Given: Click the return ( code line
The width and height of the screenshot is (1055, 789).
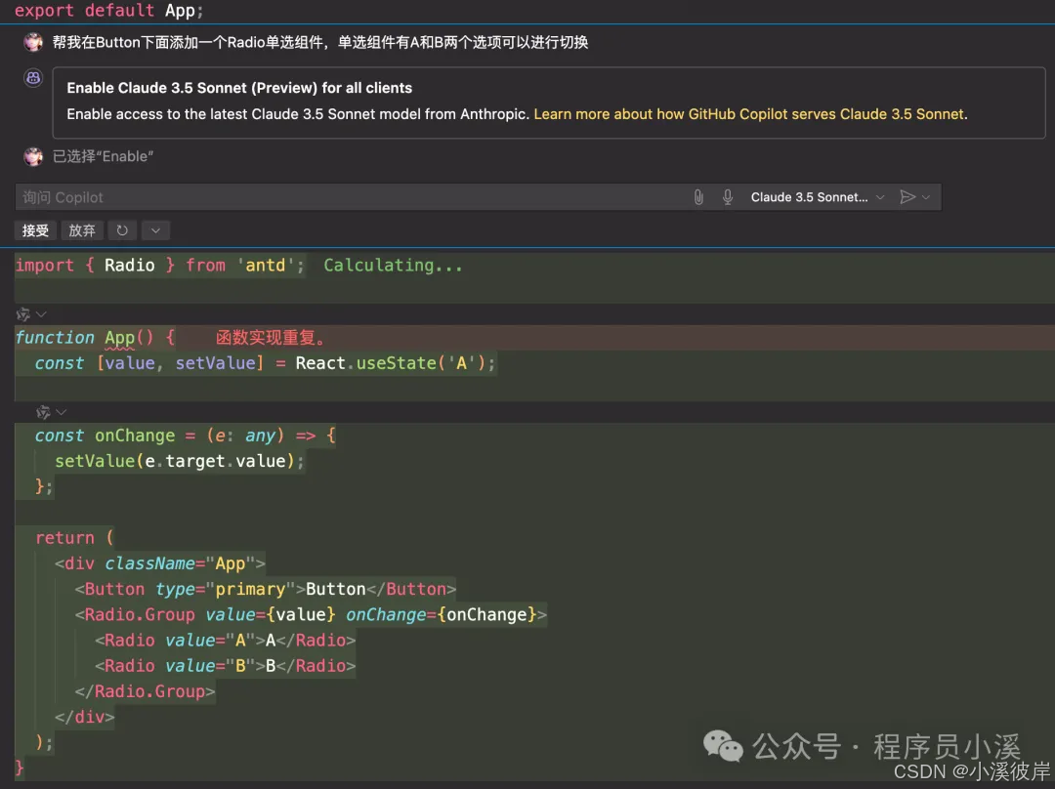Looking at the screenshot, I should point(74,538).
